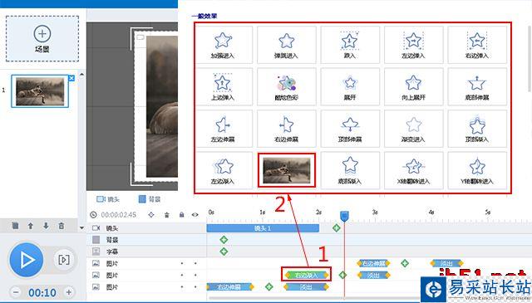The image size is (532, 303).
Task: Select the 背景 track row label
Action: pyautogui.click(x=112, y=240)
